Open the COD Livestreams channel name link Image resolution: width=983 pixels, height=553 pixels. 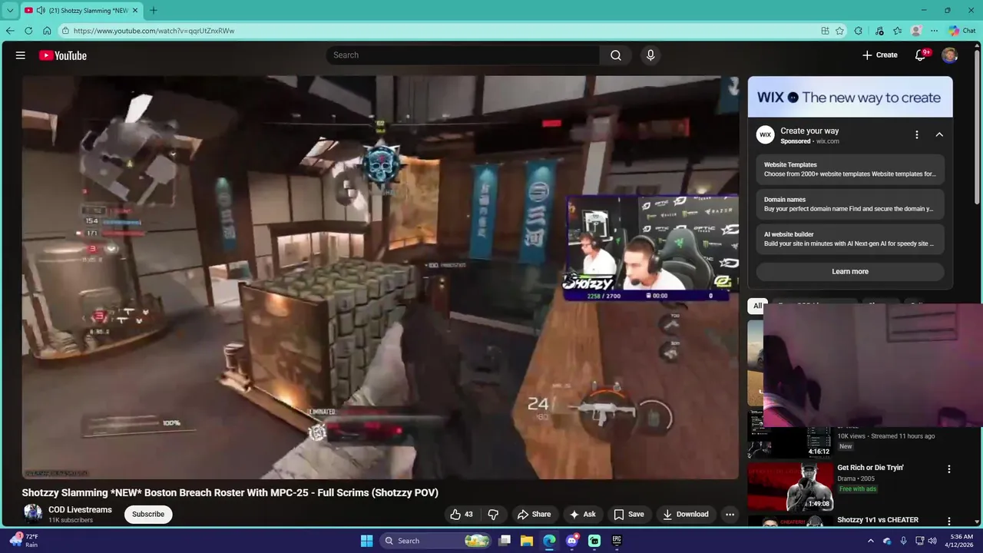coord(80,510)
